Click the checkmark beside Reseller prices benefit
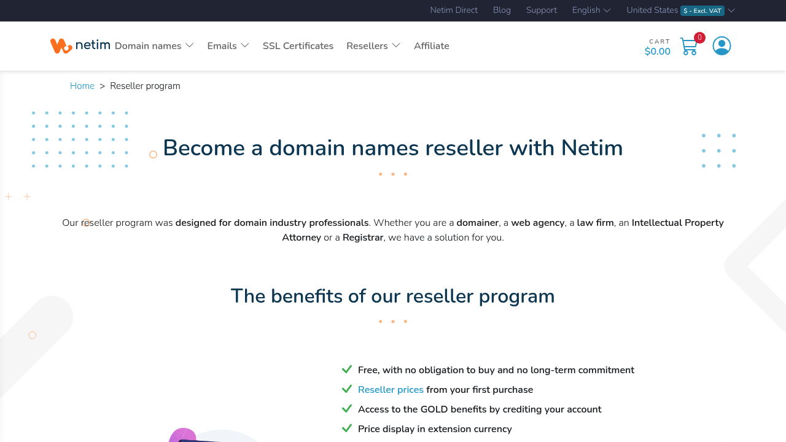The height and width of the screenshot is (442, 786). pyautogui.click(x=347, y=389)
